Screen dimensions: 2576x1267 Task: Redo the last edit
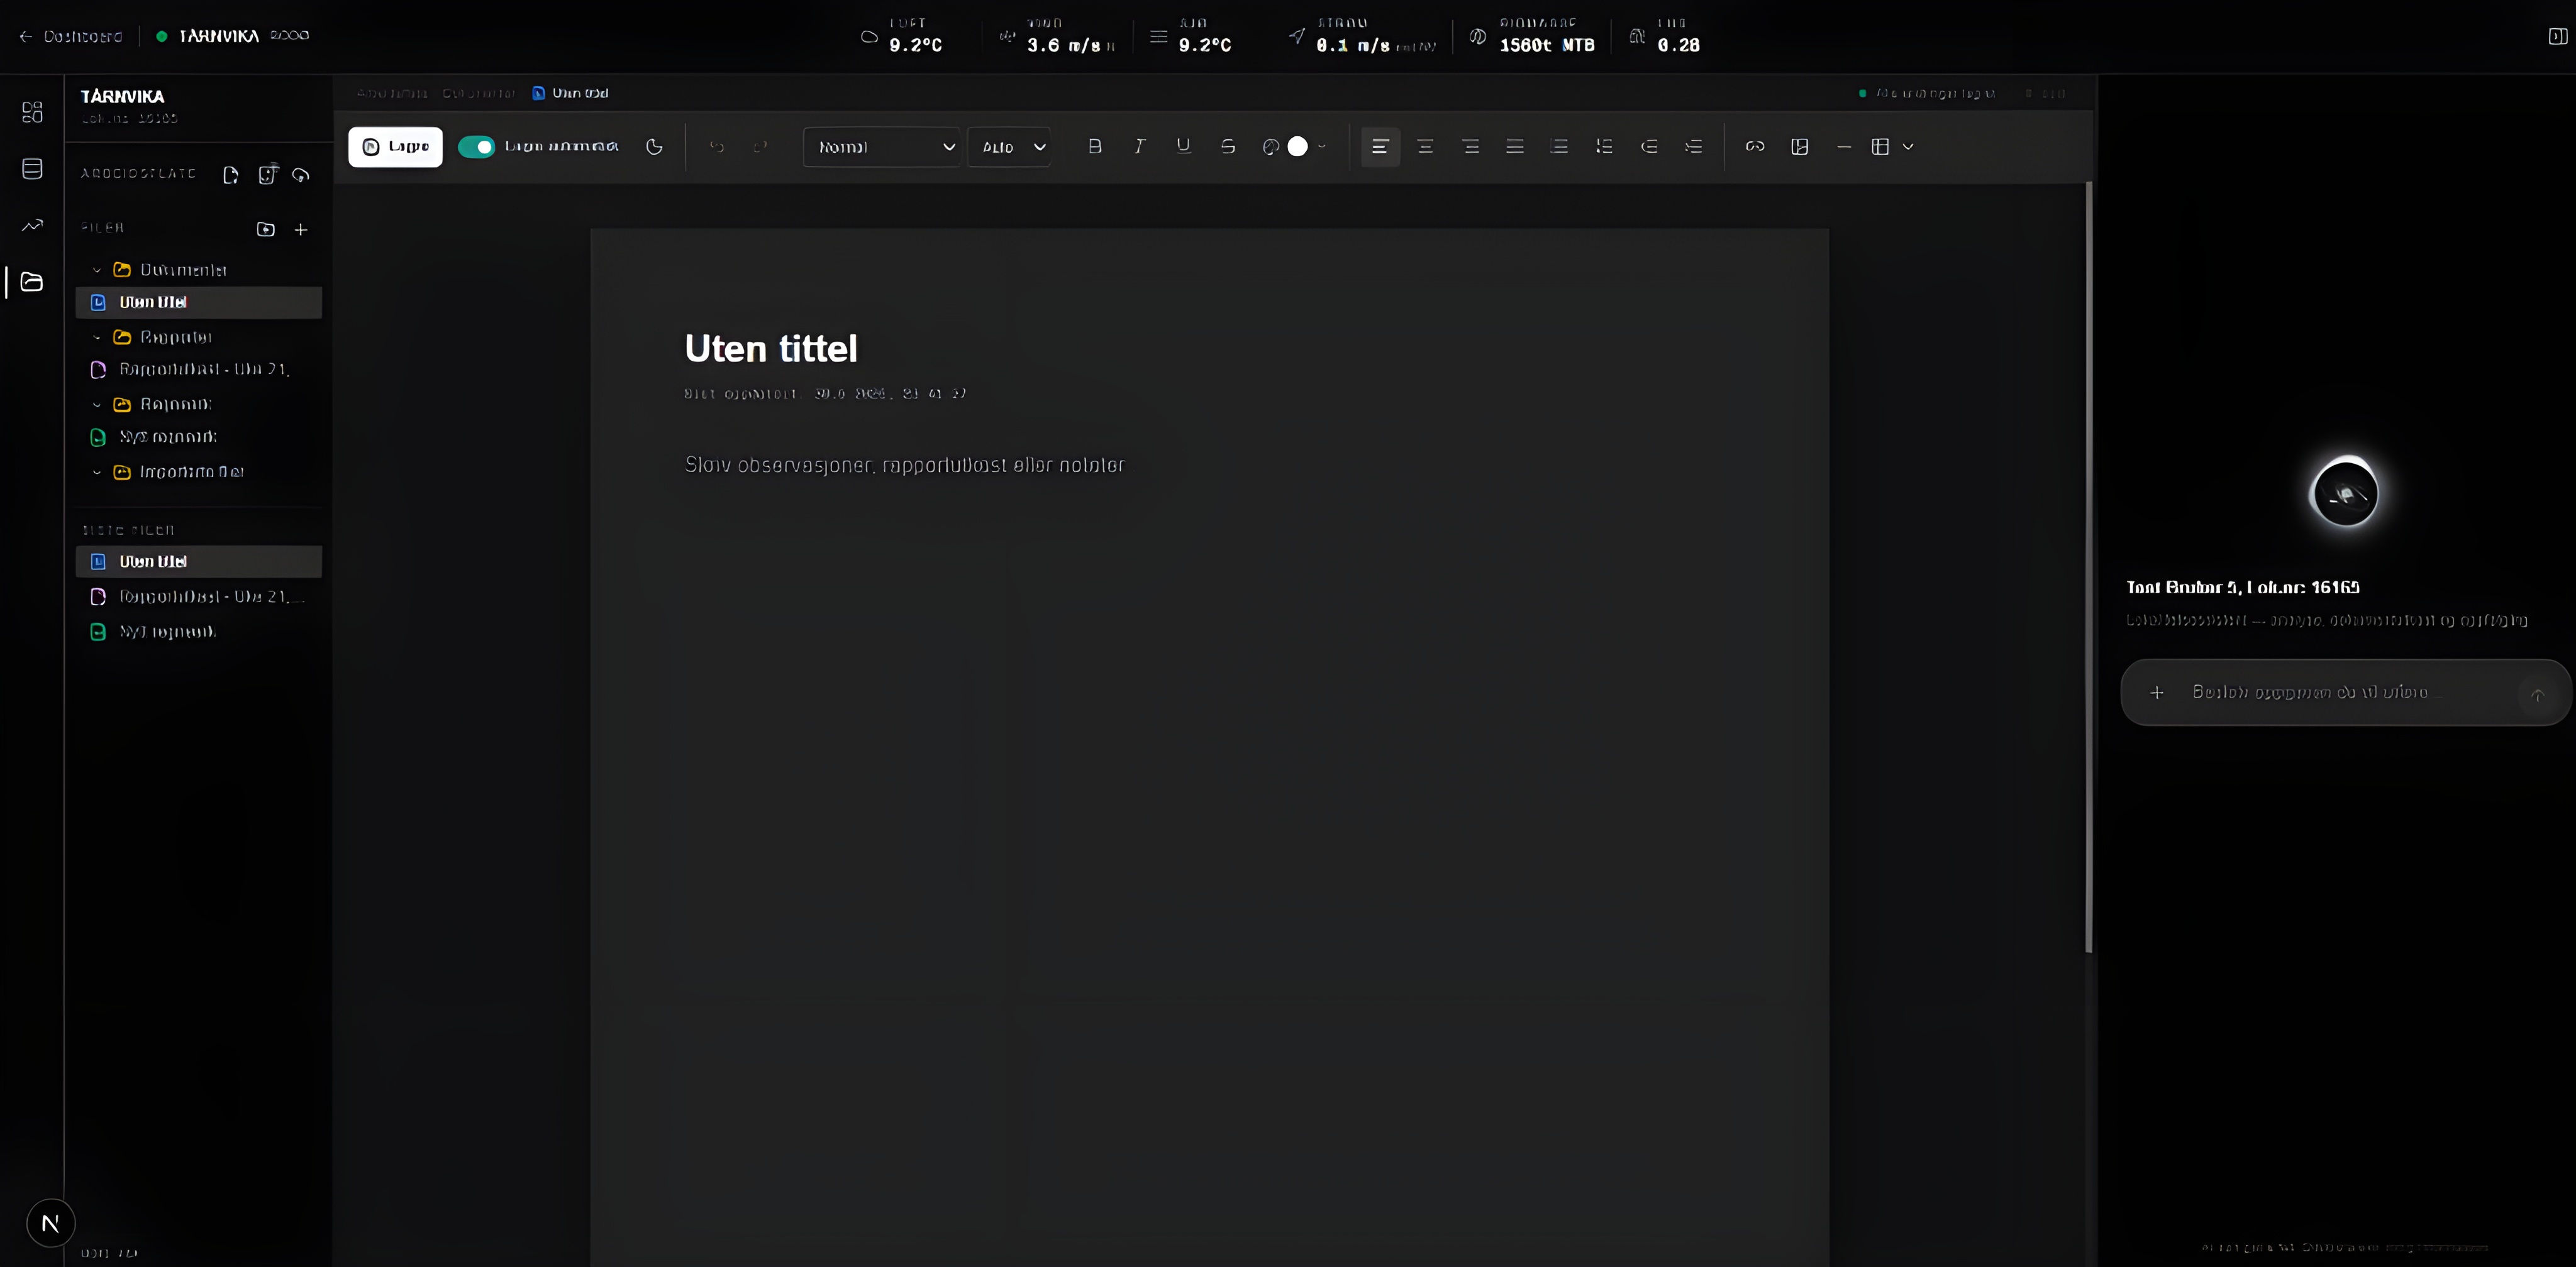760,147
